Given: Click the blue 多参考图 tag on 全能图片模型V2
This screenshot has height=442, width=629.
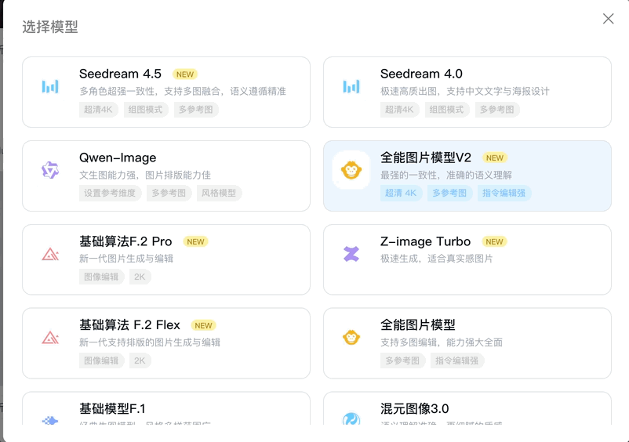Looking at the screenshot, I should (x=449, y=193).
